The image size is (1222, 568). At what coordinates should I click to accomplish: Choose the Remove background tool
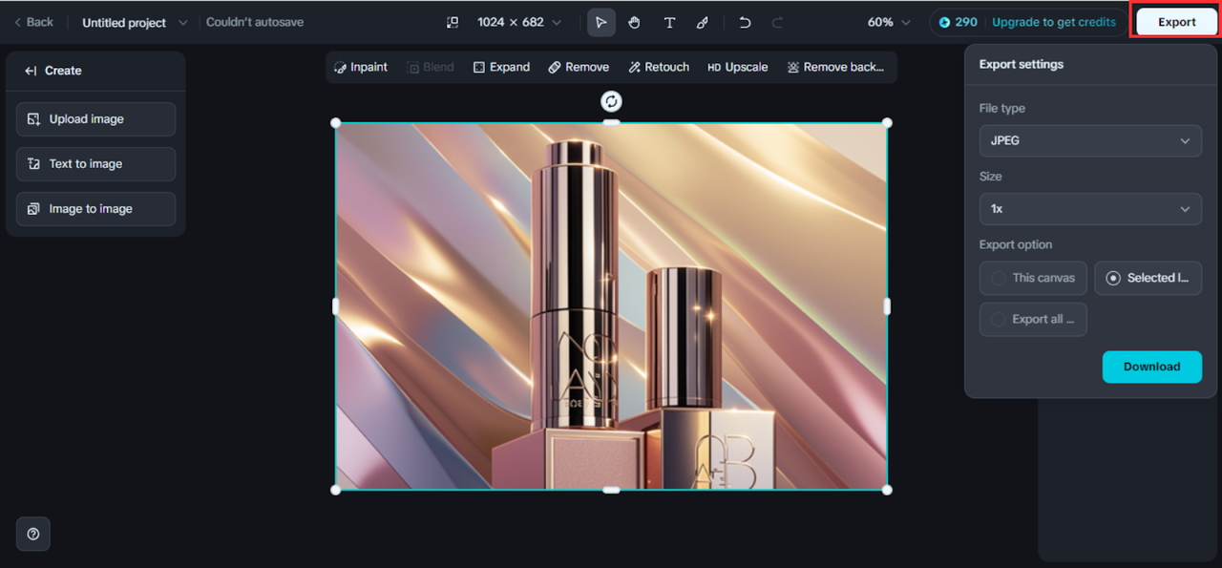(836, 67)
